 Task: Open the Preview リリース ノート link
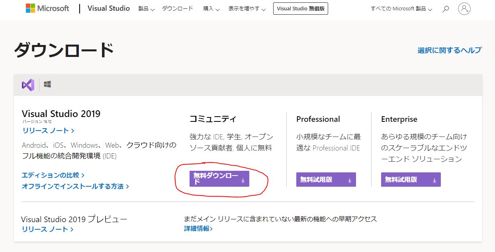(x=47, y=229)
